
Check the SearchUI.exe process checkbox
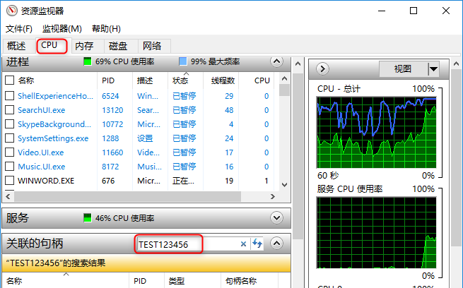[x=10, y=109]
